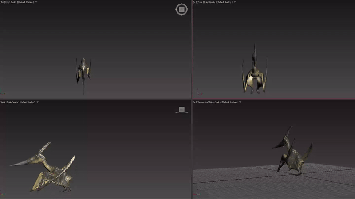Open [Default Shading] menu in Front viewport
The width and height of the screenshot is (355, 199).
pos(225,2)
